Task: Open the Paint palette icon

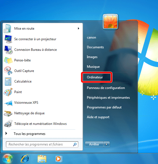Action: [x=8, y=92]
